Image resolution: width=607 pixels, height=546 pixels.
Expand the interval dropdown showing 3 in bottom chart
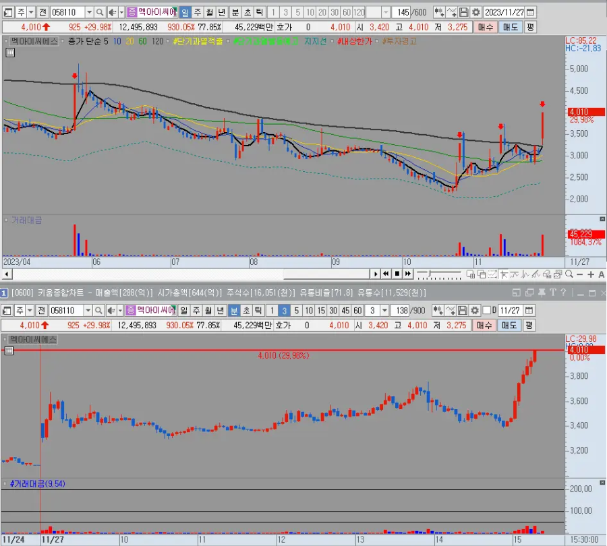384,310
